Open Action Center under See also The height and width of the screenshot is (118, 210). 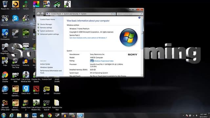coord(45,64)
